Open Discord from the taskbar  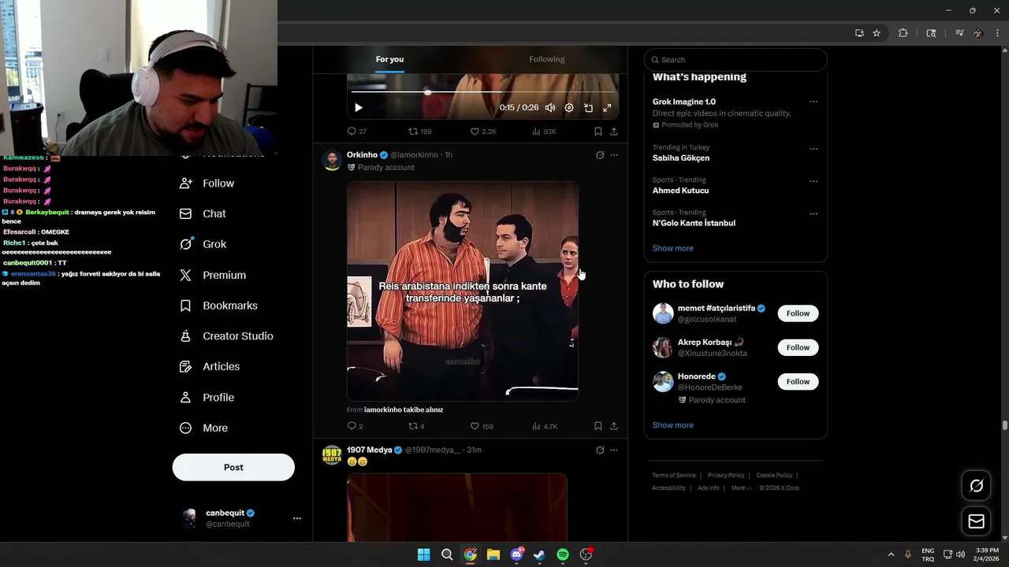coord(516,554)
